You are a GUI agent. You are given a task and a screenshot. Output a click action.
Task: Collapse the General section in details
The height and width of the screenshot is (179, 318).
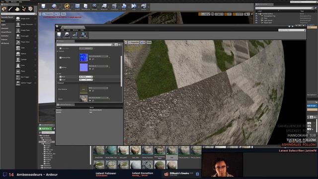(58, 83)
